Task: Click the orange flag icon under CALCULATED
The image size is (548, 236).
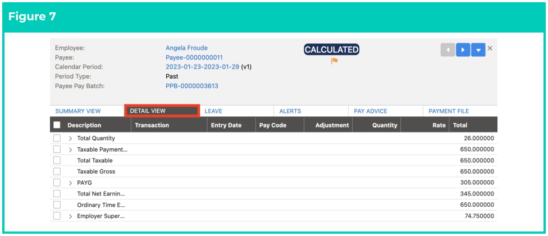Action: [335, 61]
